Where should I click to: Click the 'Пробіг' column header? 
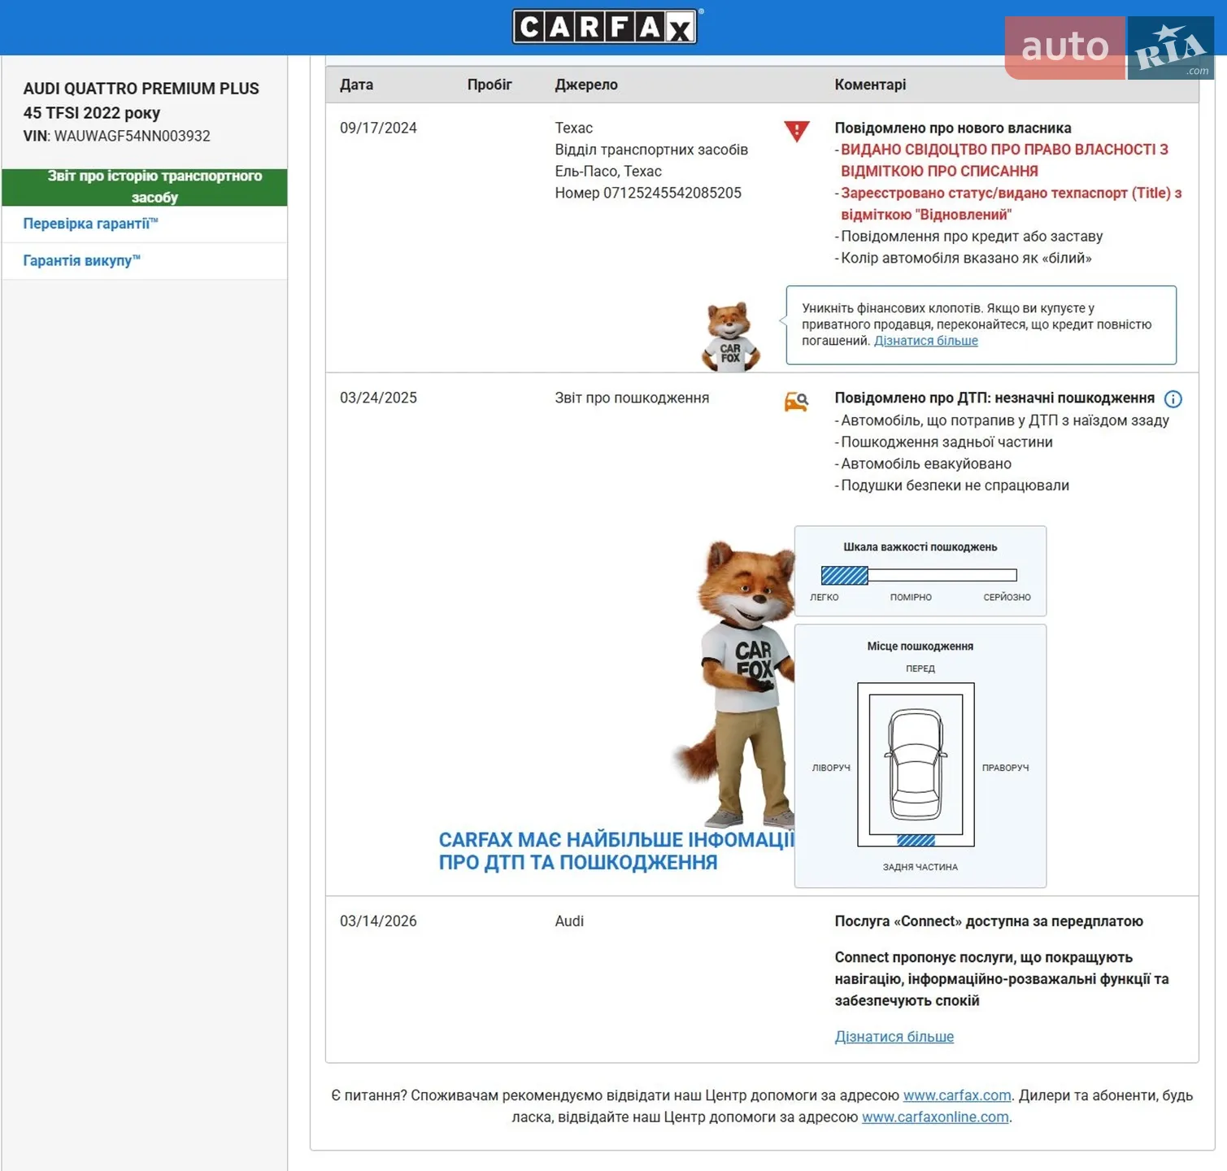489,85
